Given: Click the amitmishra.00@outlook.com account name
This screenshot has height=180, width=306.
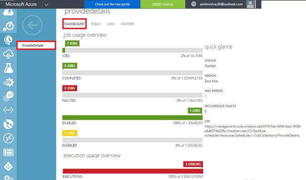Looking at the screenshot, I should pyautogui.click(x=221, y=4).
